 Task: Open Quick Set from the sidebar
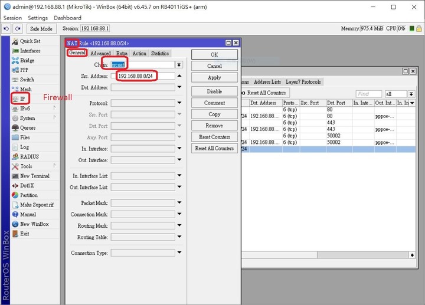tap(30, 41)
